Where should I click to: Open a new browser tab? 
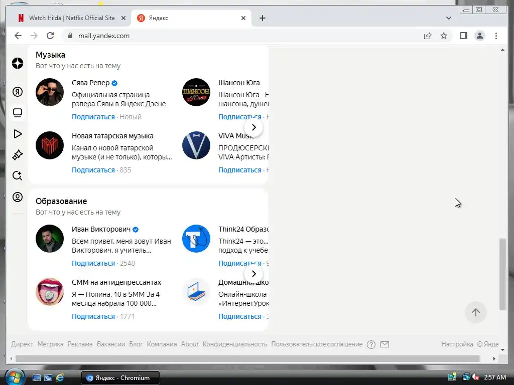click(262, 18)
